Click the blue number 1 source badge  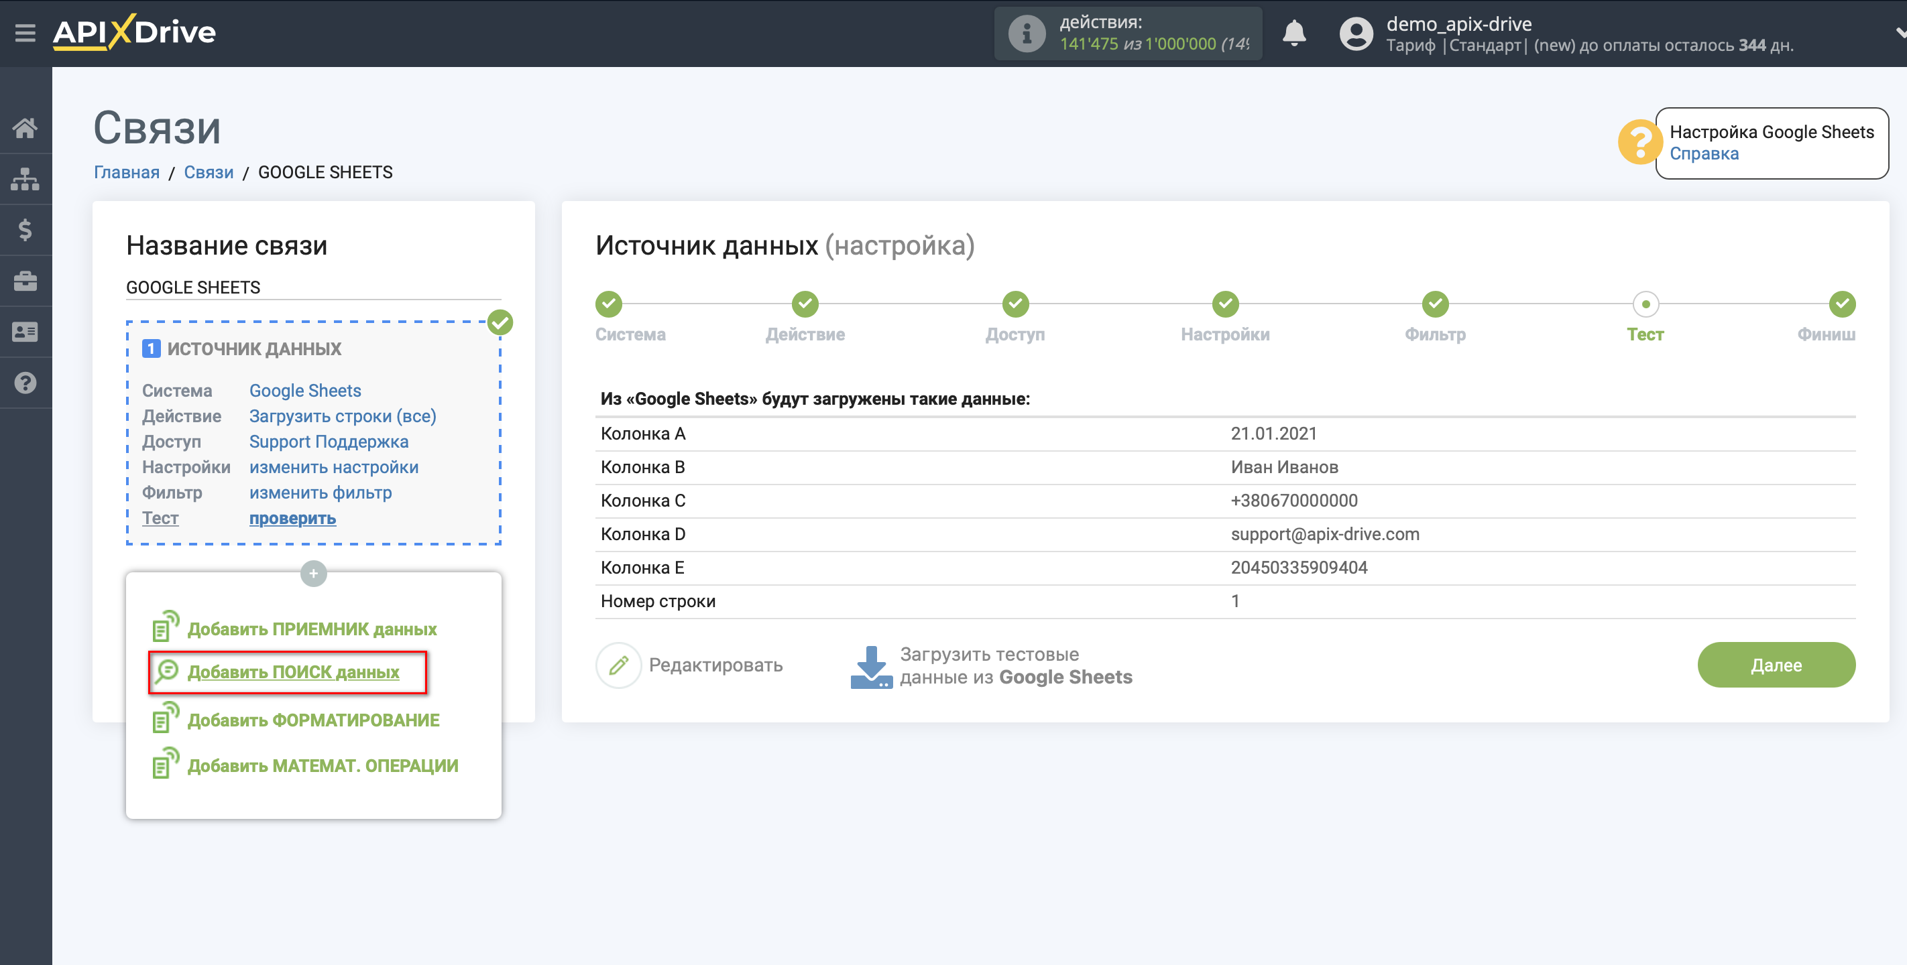pos(151,348)
